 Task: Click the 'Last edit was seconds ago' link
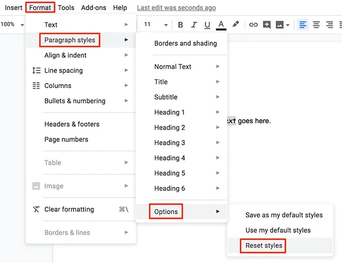(176, 8)
